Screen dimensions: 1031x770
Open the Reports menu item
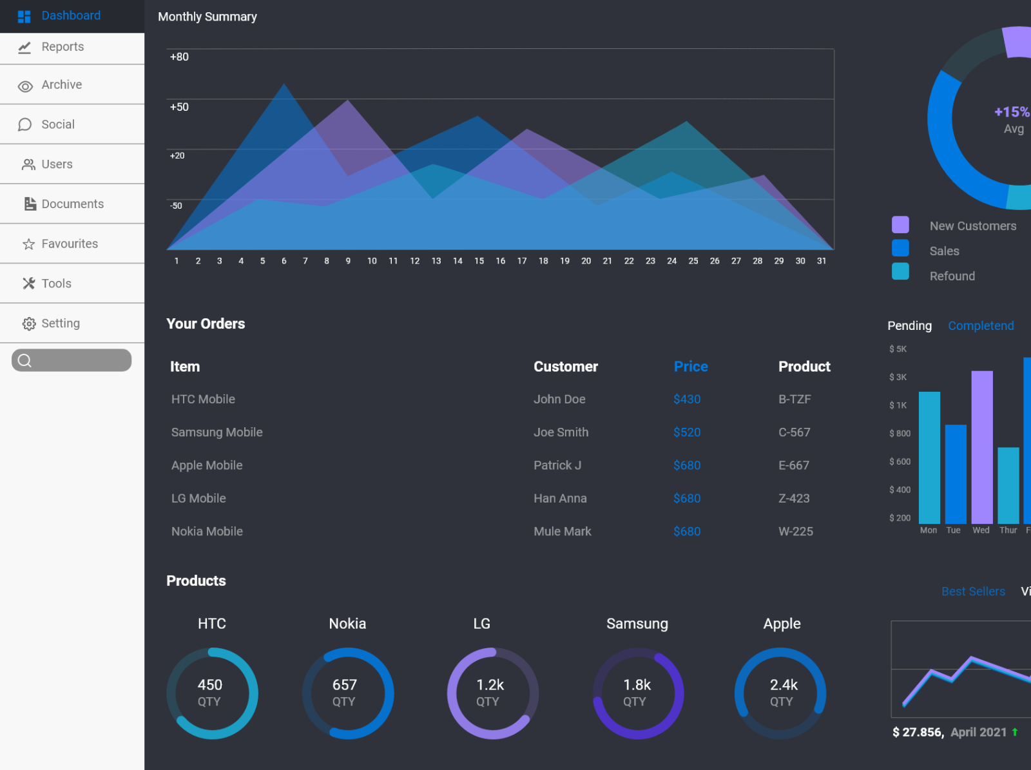tap(72, 48)
